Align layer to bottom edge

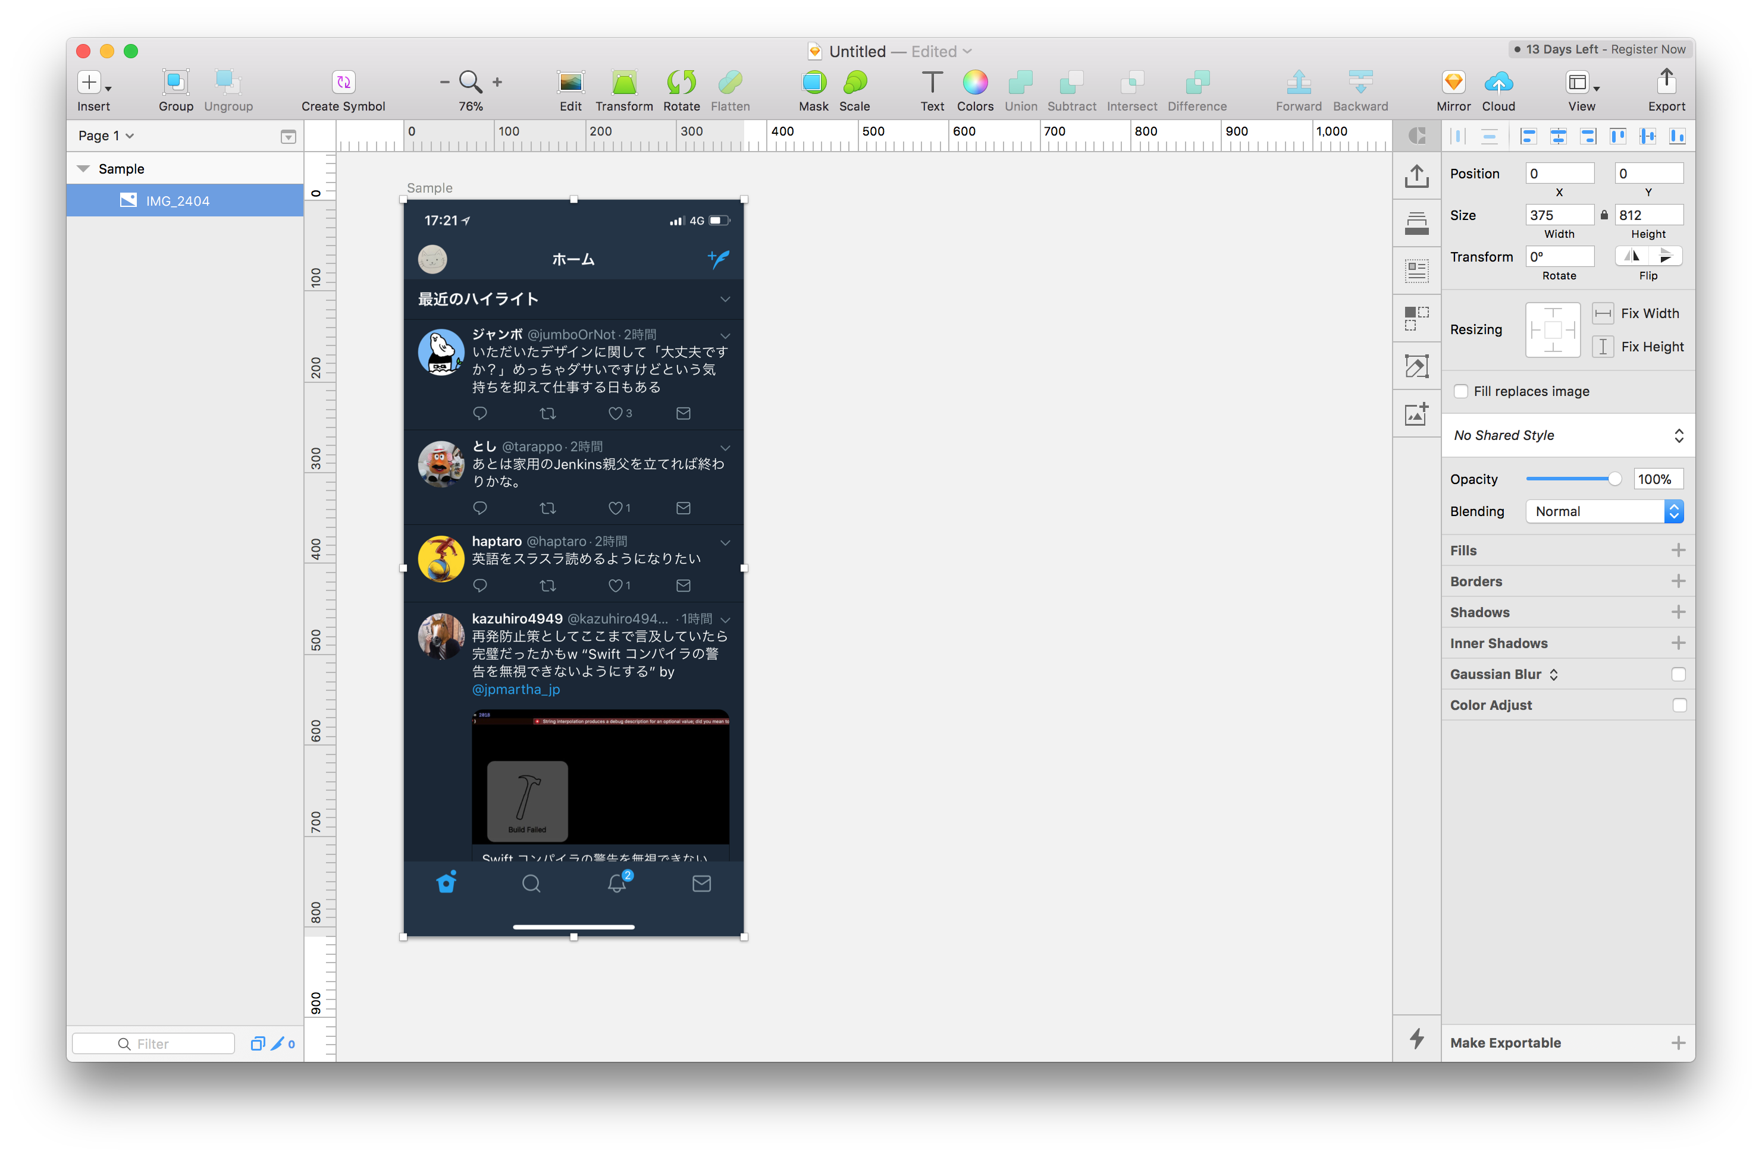[x=1677, y=136]
